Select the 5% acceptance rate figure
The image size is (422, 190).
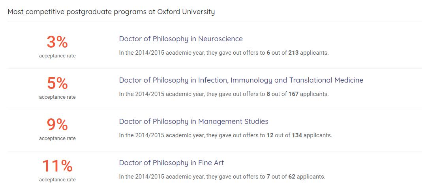57,83
